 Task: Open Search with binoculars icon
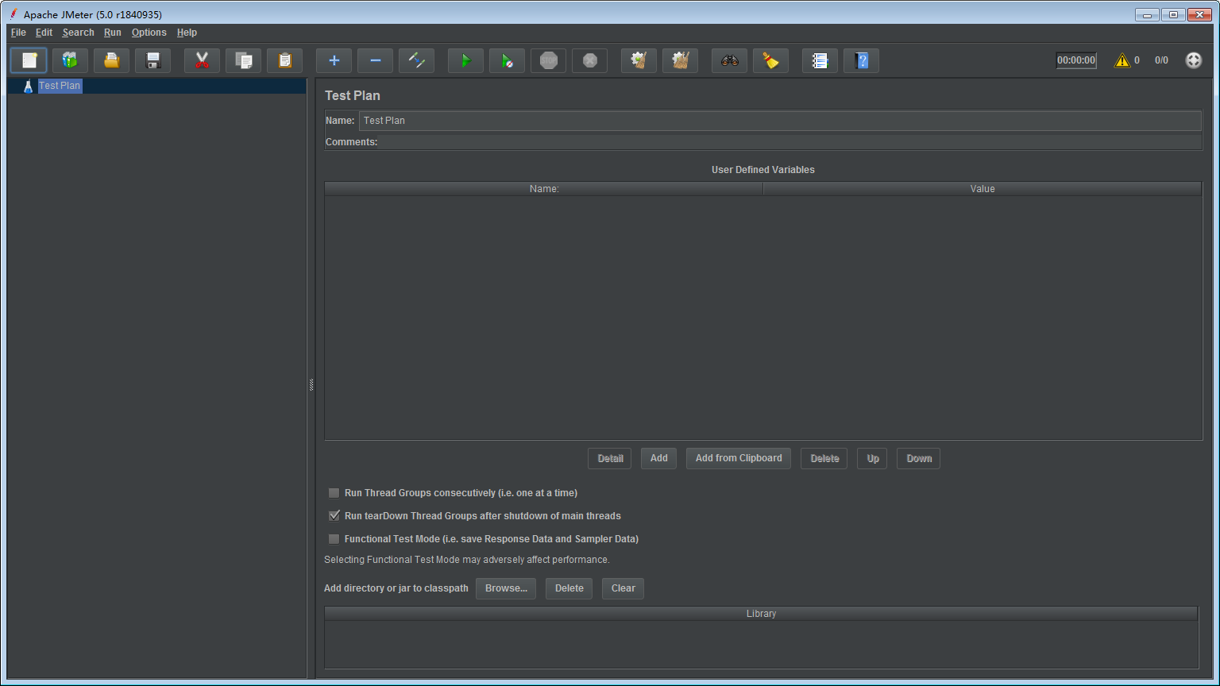point(729,60)
